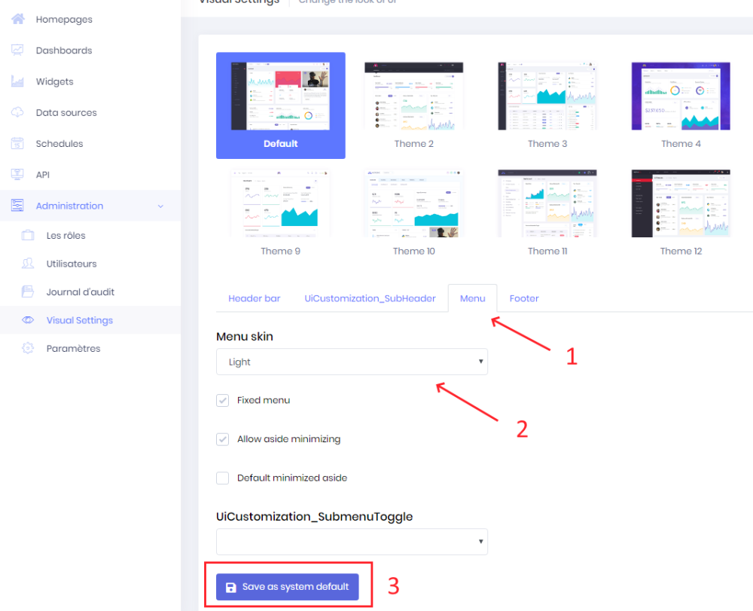
Task: Open Les rôles submenu item
Action: point(66,235)
